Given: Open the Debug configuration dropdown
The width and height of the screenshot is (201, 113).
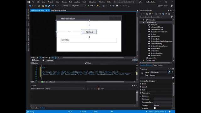Looking at the screenshot, I should coord(66,6).
